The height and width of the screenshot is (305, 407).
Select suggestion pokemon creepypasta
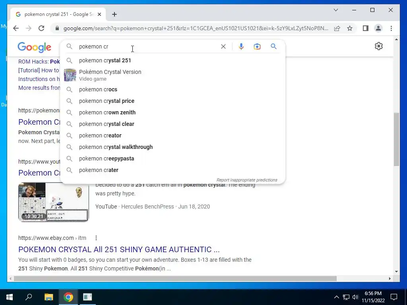172,158
